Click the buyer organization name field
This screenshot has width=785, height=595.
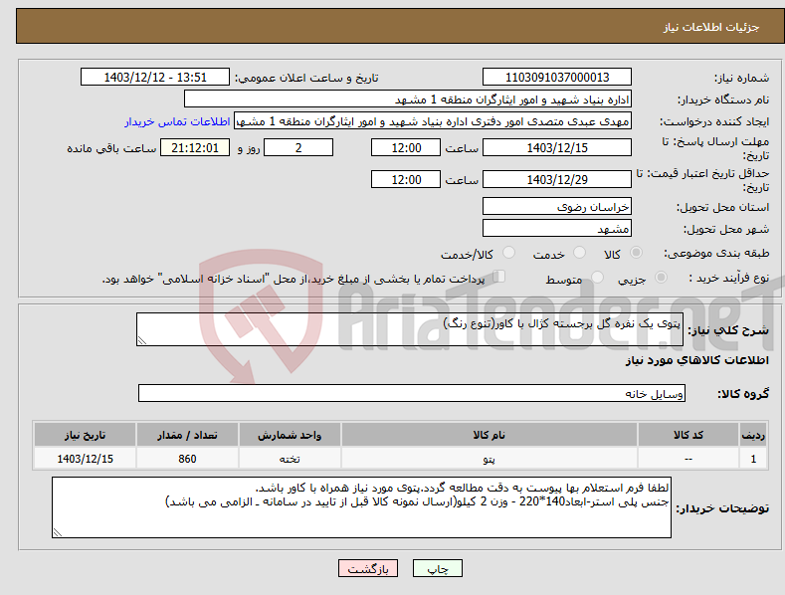[x=408, y=99]
